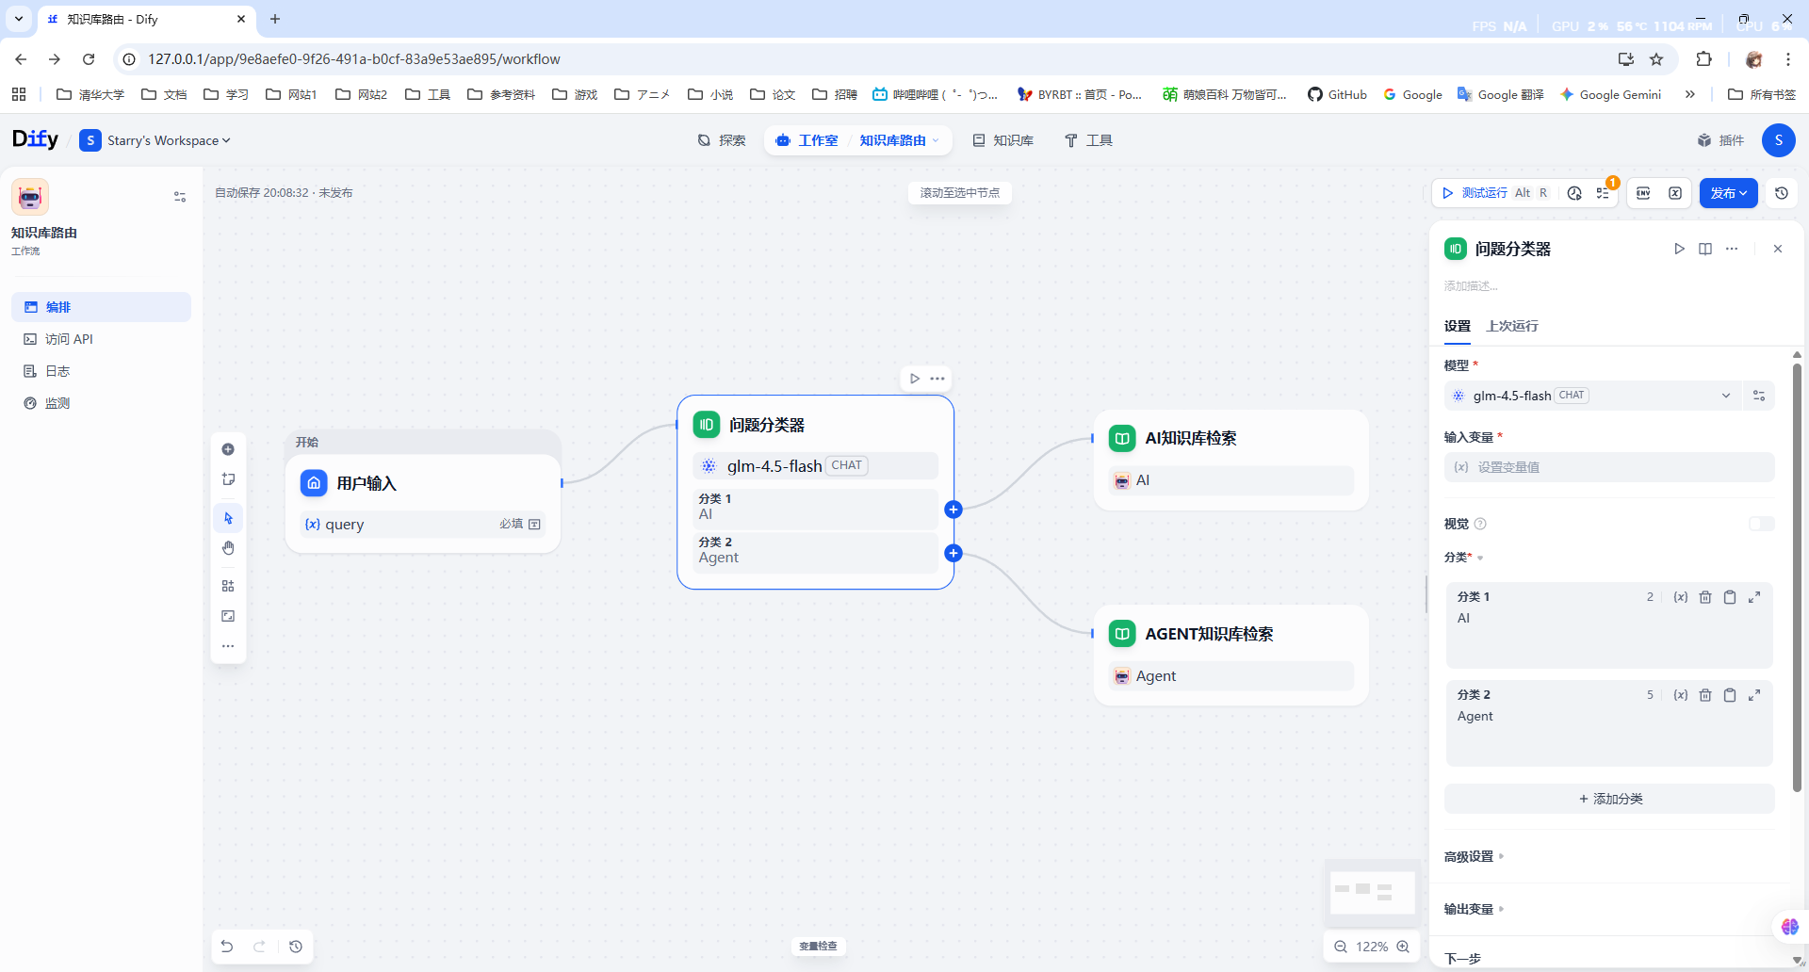Switch to the last run tab
Screen dimensions: 1809x972
click(1512, 326)
